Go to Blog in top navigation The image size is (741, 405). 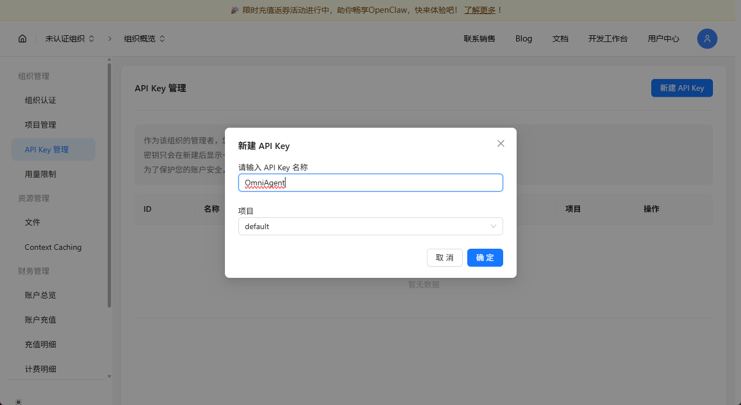coord(523,39)
